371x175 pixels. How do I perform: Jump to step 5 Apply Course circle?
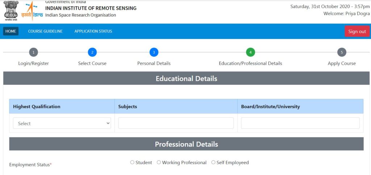click(x=342, y=52)
